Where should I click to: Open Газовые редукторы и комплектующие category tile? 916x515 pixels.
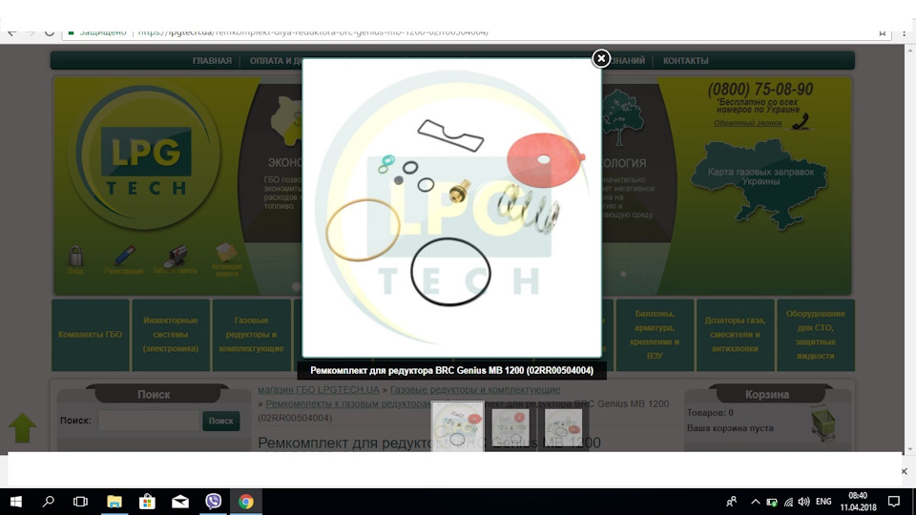(x=251, y=335)
